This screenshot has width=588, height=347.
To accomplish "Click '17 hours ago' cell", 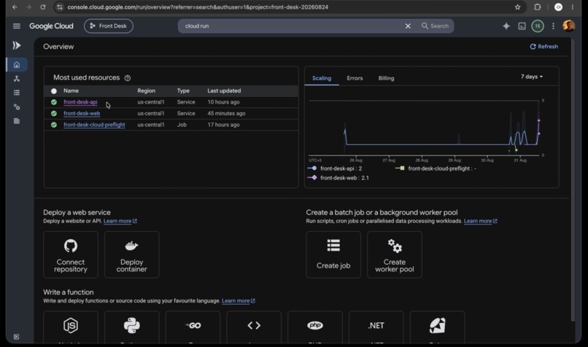I will point(223,125).
